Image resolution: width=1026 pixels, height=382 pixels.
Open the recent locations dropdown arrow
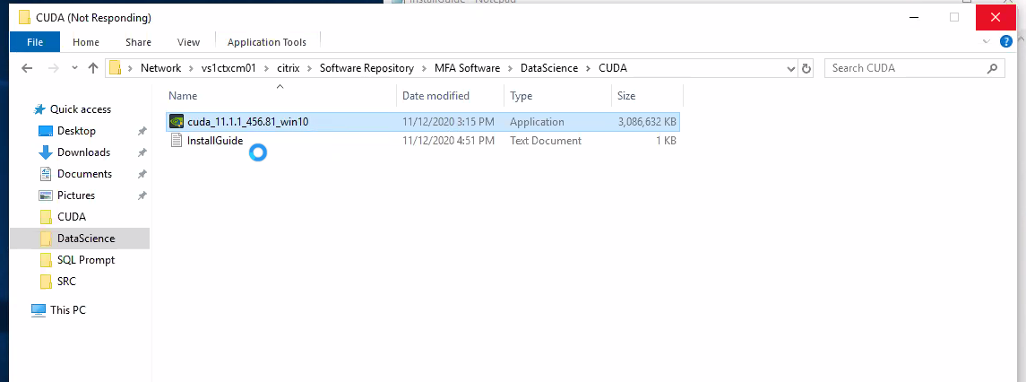(74, 68)
